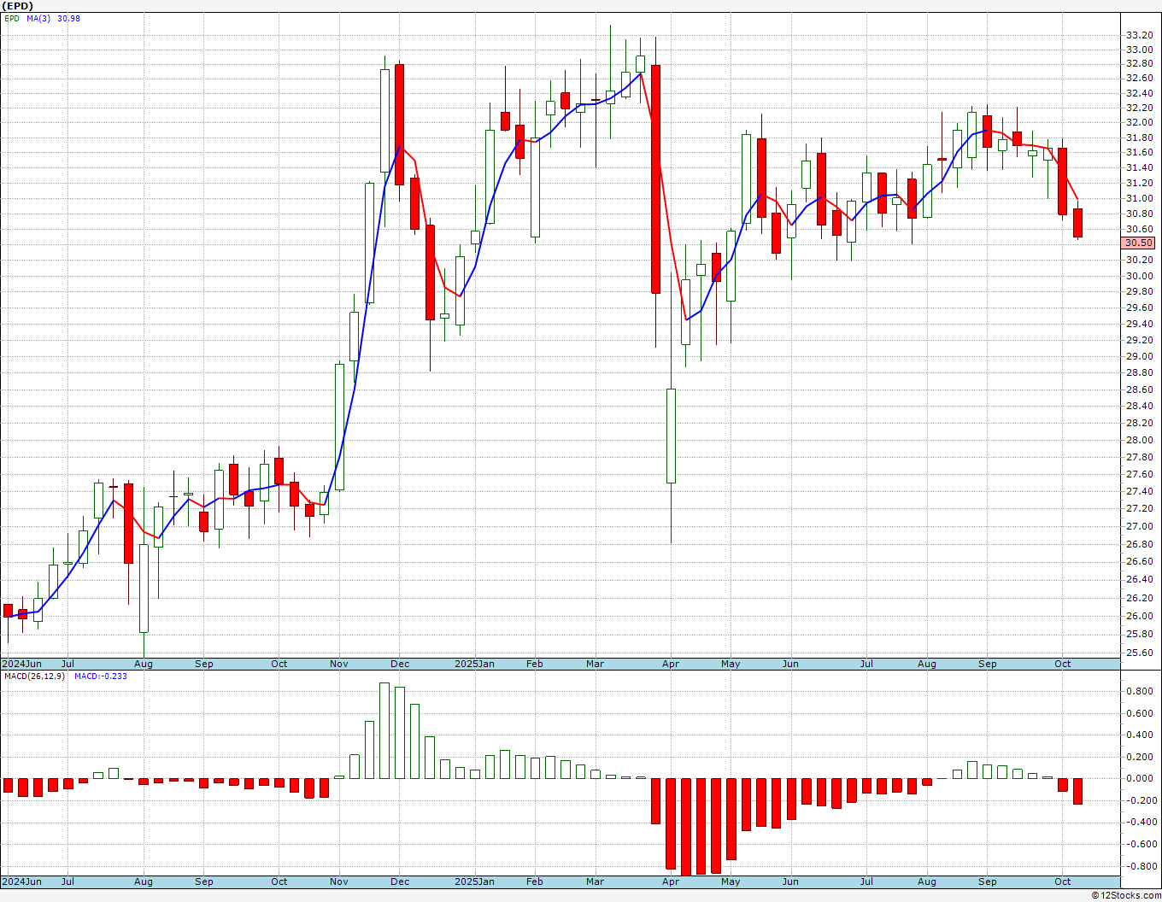Click the last red candlestick beside the 30.50 tag
The width and height of the screenshot is (1162, 902).
click(1078, 223)
